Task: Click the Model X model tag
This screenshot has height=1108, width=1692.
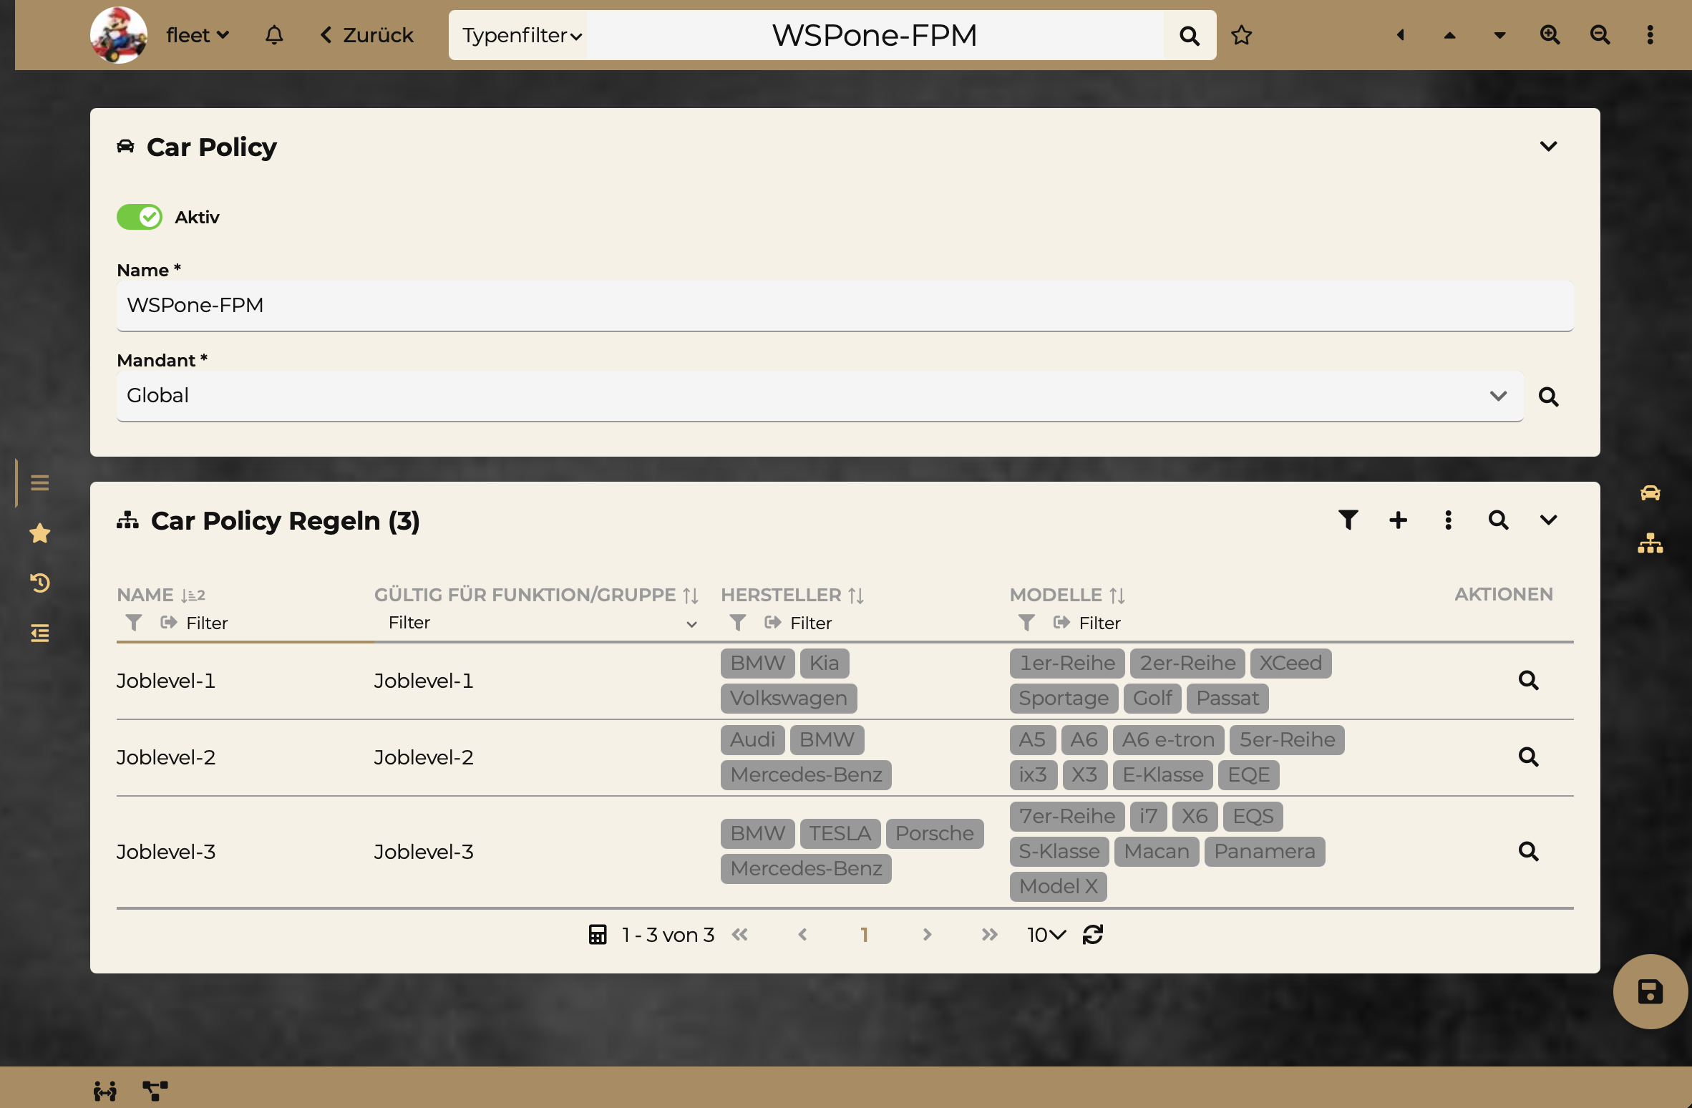Action: pos(1058,886)
